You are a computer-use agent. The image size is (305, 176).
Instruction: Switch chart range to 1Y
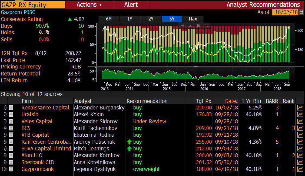tap(130, 19)
